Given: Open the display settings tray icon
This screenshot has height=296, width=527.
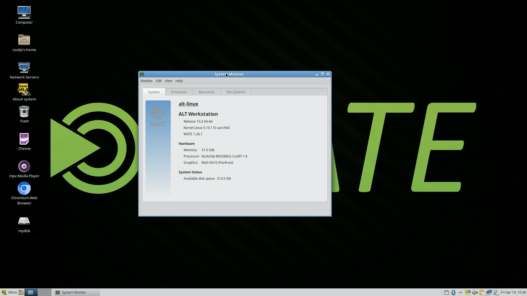Looking at the screenshot, I should tap(468, 292).
